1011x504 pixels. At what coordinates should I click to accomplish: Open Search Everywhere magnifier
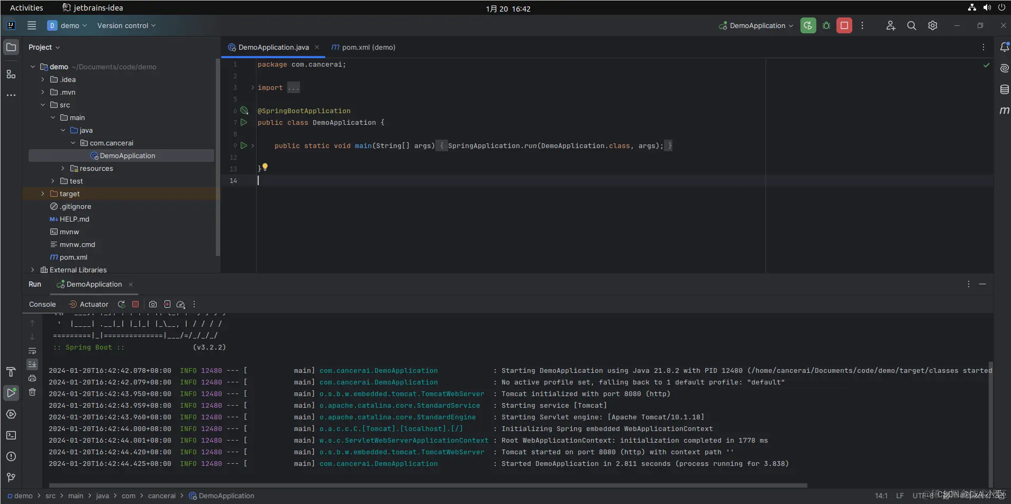click(912, 25)
